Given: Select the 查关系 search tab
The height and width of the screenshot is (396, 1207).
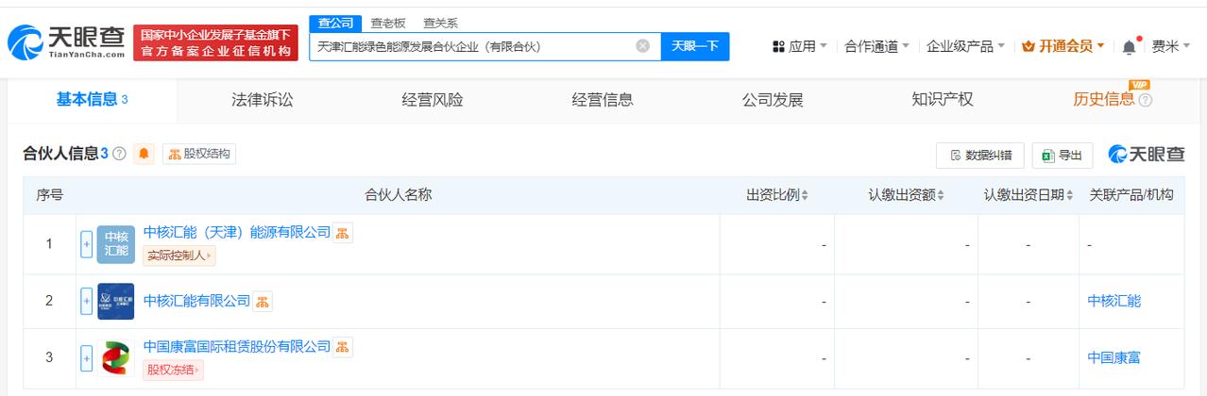Looking at the screenshot, I should 439,23.
